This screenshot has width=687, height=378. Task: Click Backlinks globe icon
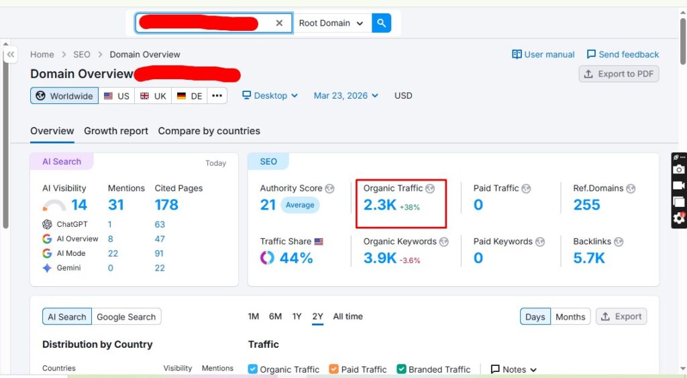pos(618,242)
